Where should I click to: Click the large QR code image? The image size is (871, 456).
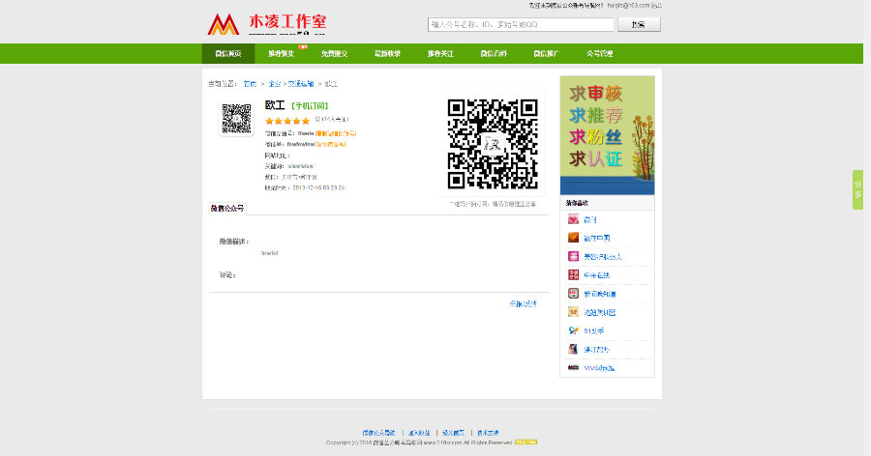493,144
